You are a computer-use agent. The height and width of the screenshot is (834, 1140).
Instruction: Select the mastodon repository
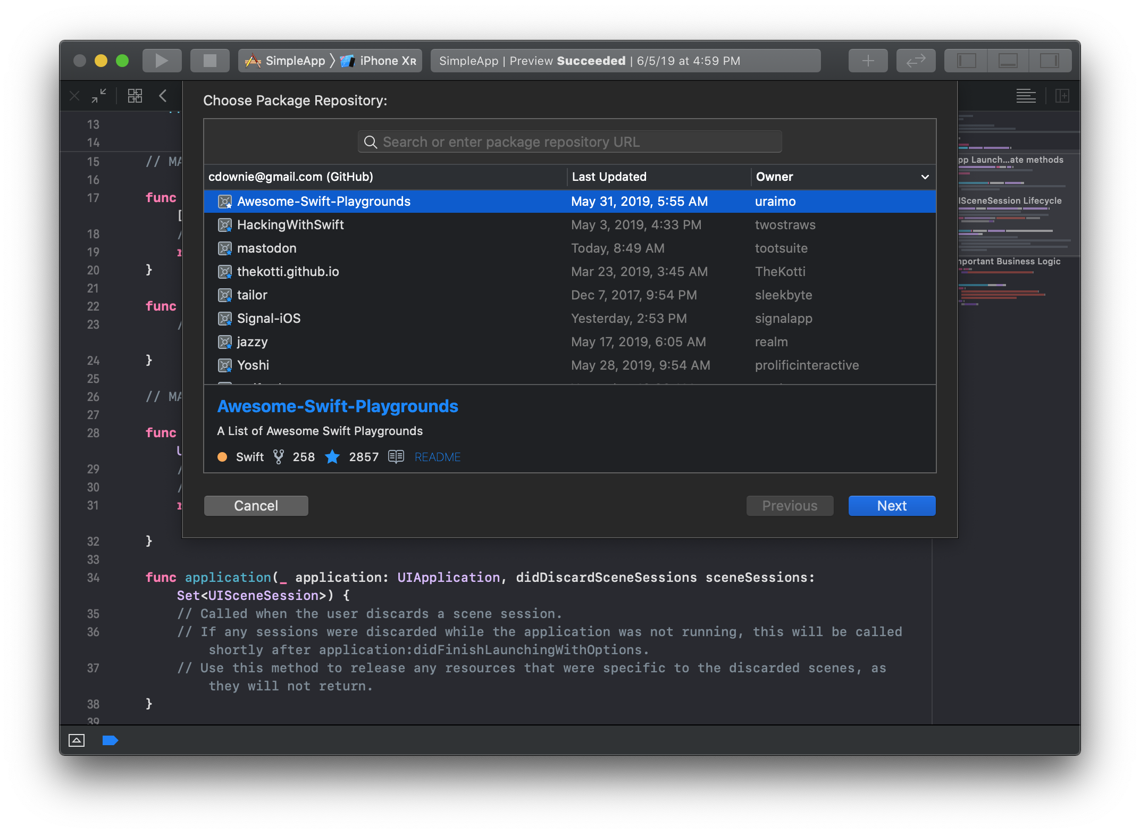point(569,248)
